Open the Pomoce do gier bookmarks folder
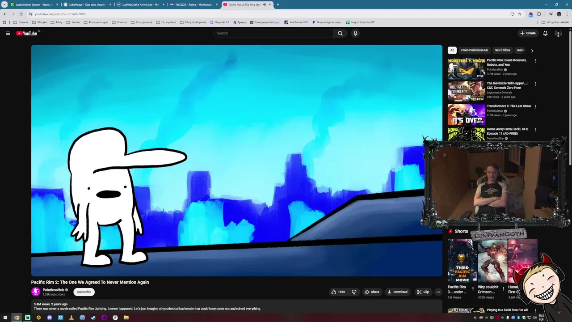The width and height of the screenshot is (572, 322). (96, 22)
